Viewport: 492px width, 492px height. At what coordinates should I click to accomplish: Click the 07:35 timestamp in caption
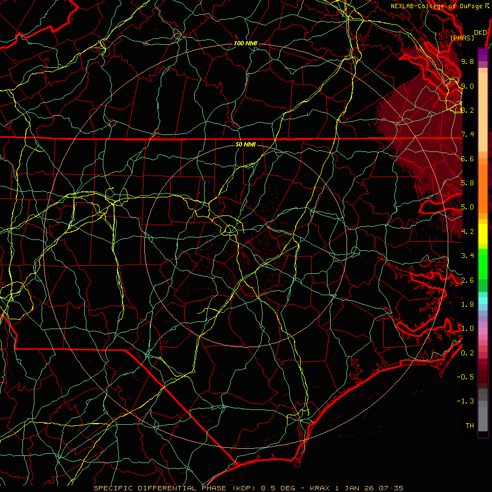[x=391, y=488]
